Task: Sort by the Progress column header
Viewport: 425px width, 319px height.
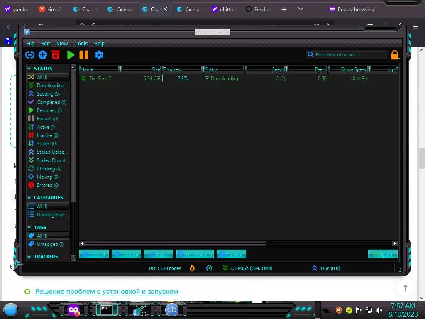Action: (183, 69)
